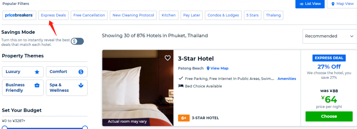Open the 3-Star Hotel room thumbnail
This screenshot has width=357, height=129.
tap(138, 88)
